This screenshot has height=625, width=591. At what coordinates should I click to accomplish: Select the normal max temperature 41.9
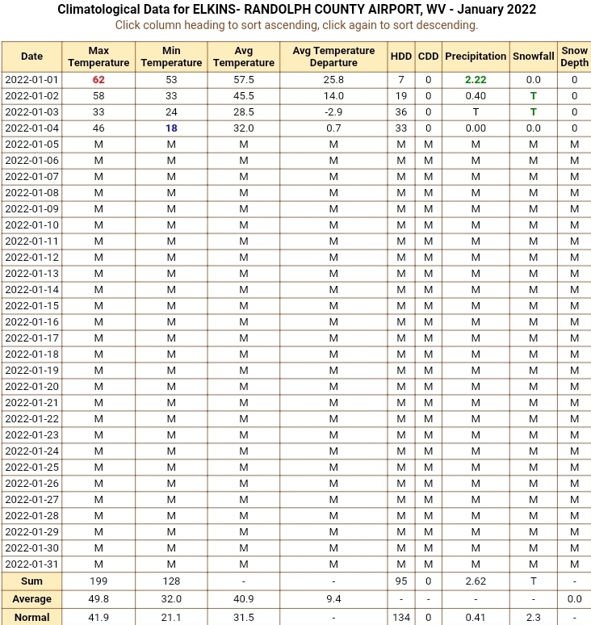(98, 617)
